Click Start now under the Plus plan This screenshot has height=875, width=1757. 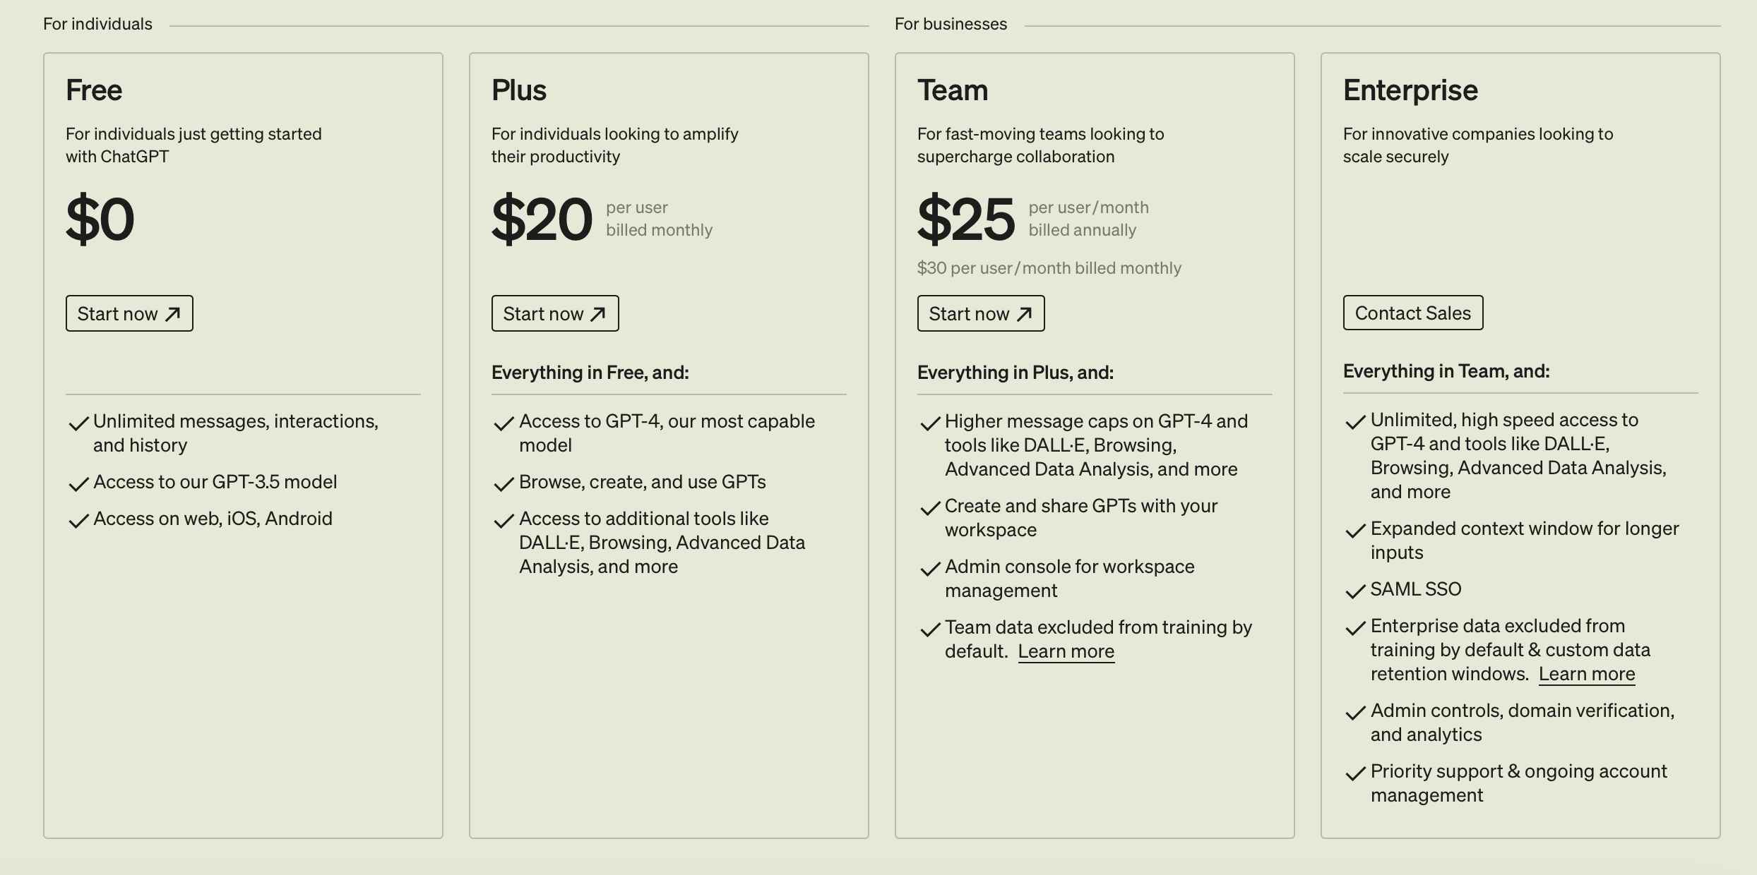coord(555,313)
